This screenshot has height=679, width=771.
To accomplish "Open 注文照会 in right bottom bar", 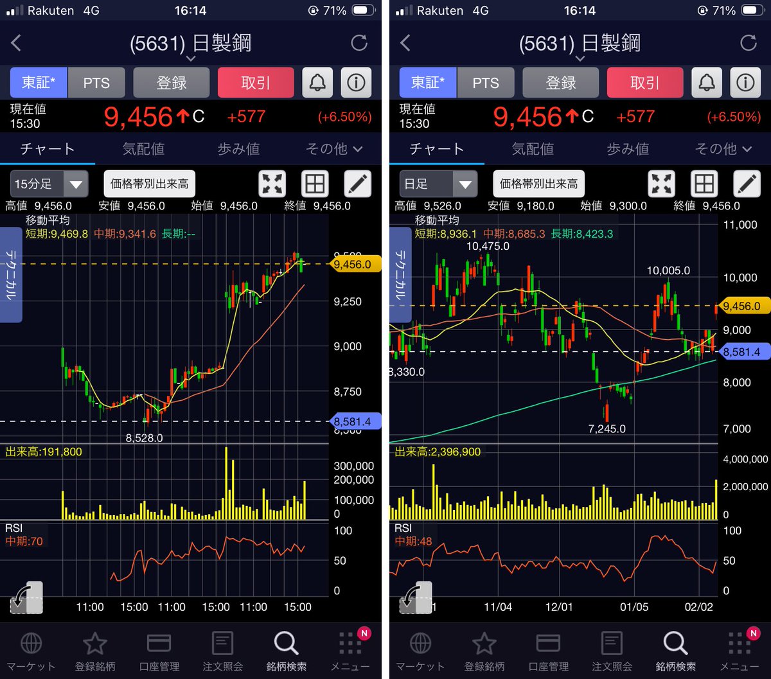I will click(x=612, y=651).
